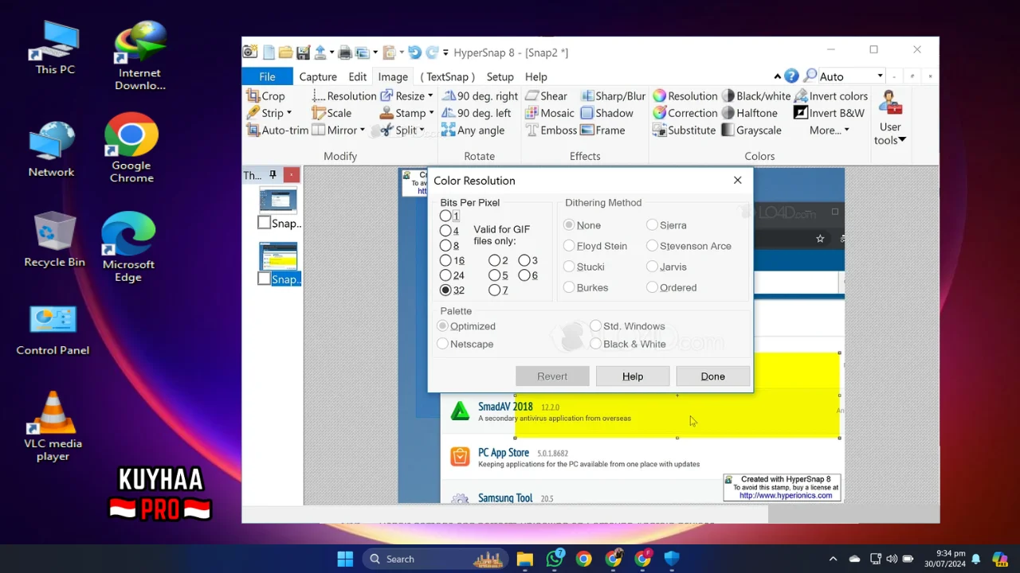This screenshot has width=1020, height=573.
Task: Open color Substitute tool
Action: coord(684,131)
